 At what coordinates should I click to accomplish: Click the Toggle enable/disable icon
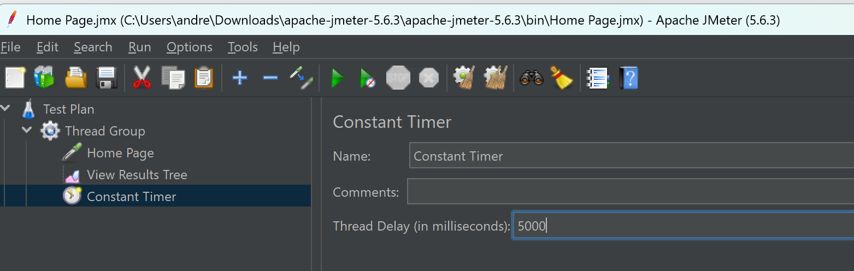coord(301,78)
